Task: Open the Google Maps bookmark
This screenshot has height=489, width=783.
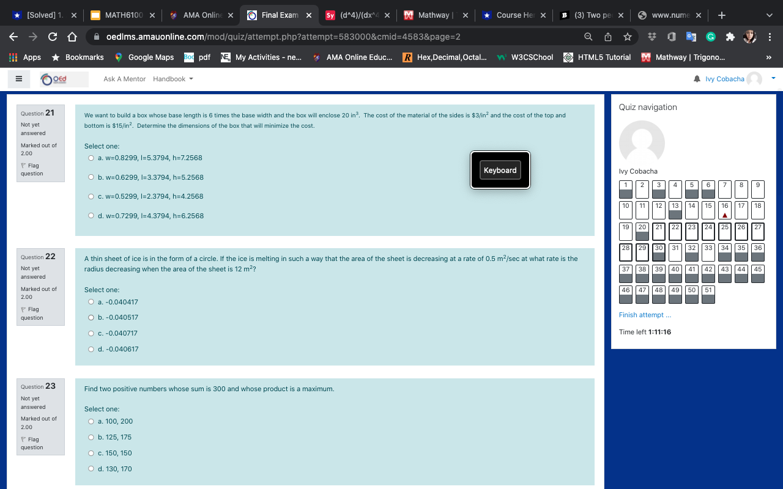Action: click(x=144, y=57)
